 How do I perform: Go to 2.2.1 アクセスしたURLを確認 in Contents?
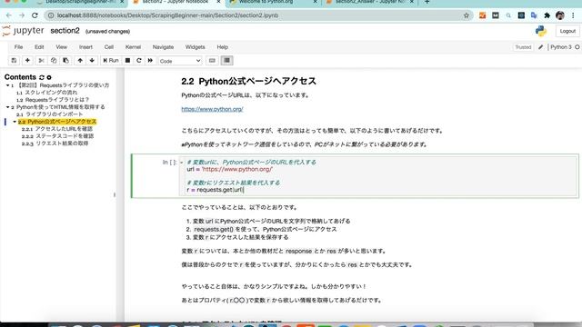(56, 129)
